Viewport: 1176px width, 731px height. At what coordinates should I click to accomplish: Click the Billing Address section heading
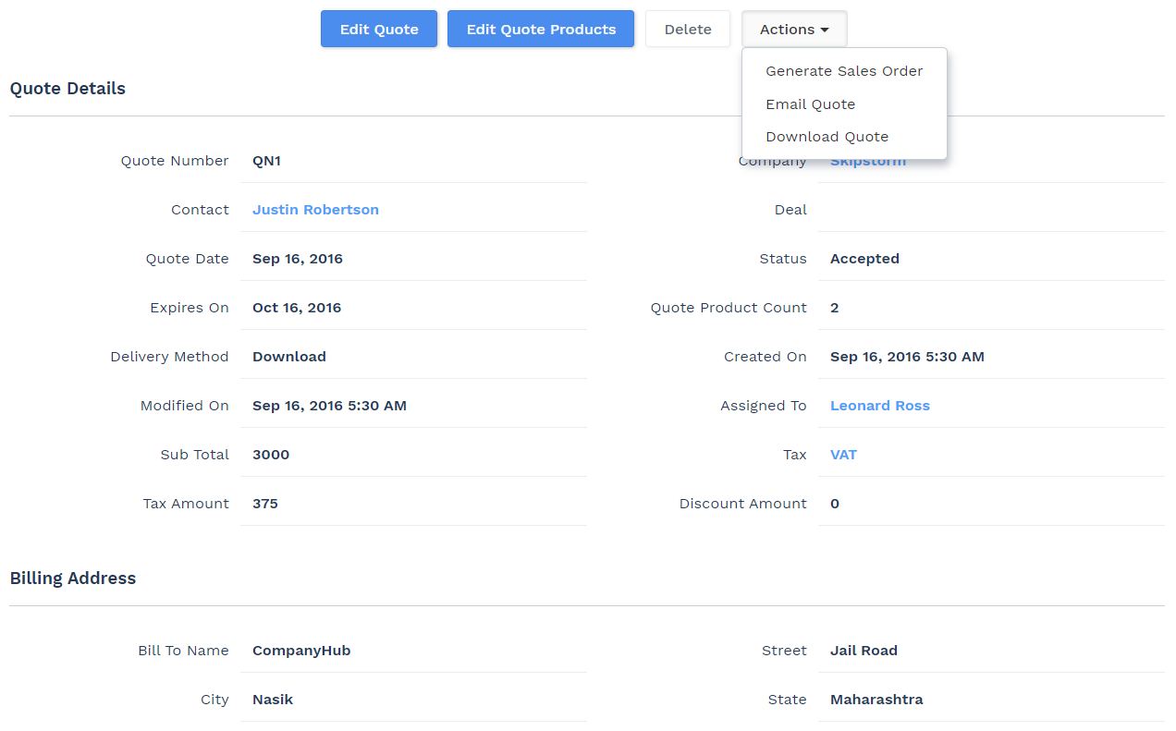(72, 578)
